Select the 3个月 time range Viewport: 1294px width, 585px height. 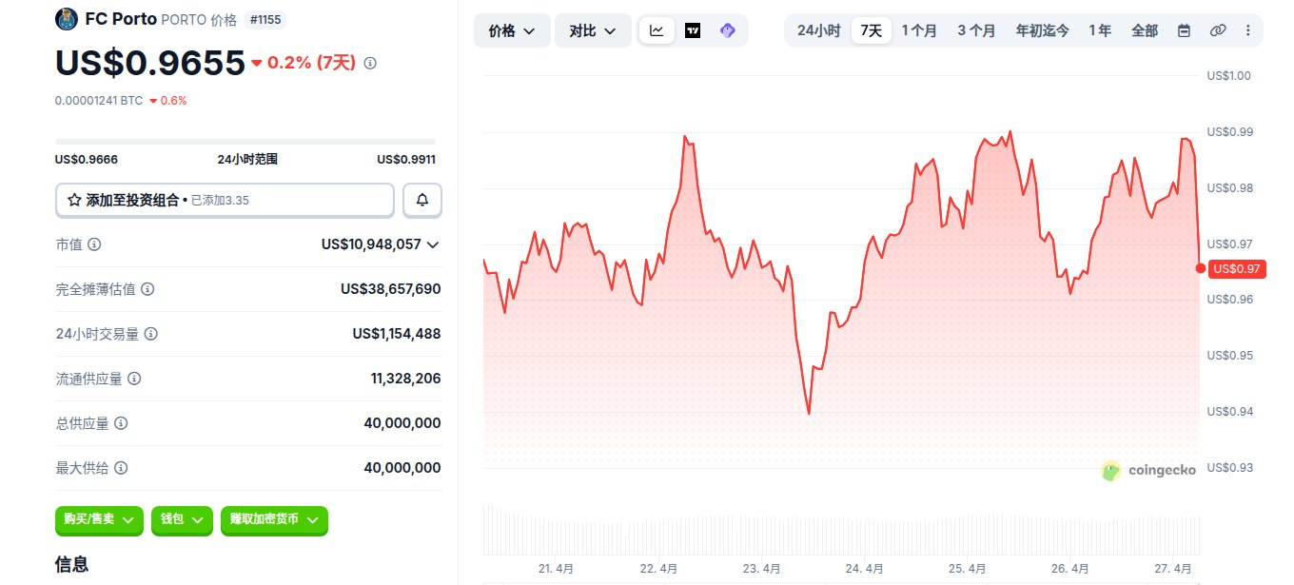click(x=976, y=30)
